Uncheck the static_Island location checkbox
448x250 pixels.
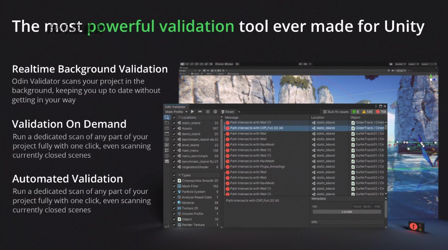click(174, 123)
